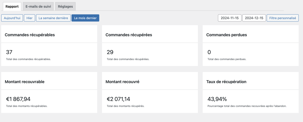Go to the Réglages tab

click(66, 6)
